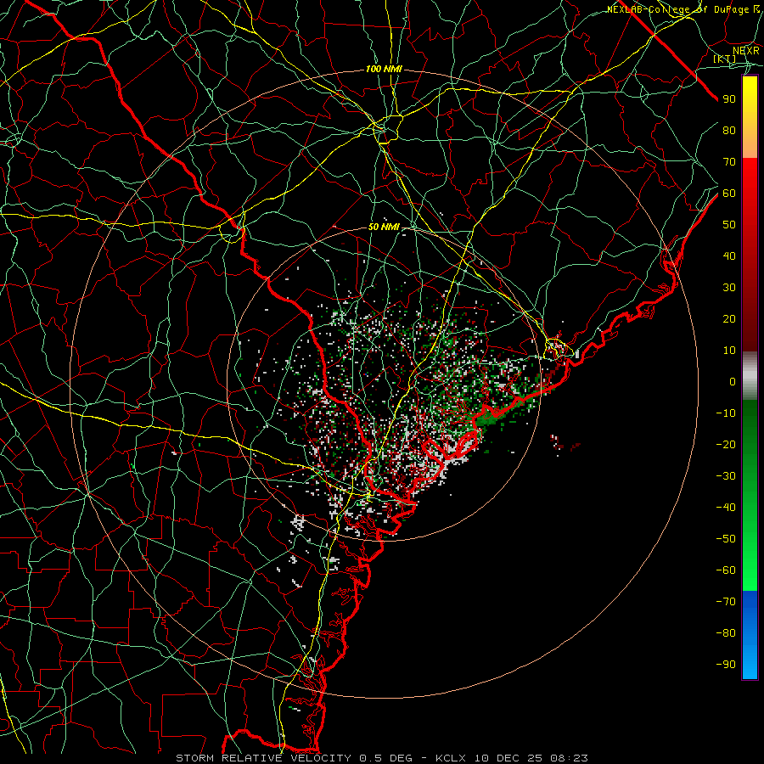Pick the yellow segment of the velocity color bar
764x764 pixels.
tap(750, 117)
